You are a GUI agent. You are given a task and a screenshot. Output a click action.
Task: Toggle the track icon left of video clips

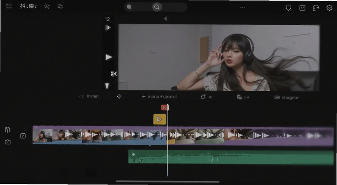(x=23, y=136)
